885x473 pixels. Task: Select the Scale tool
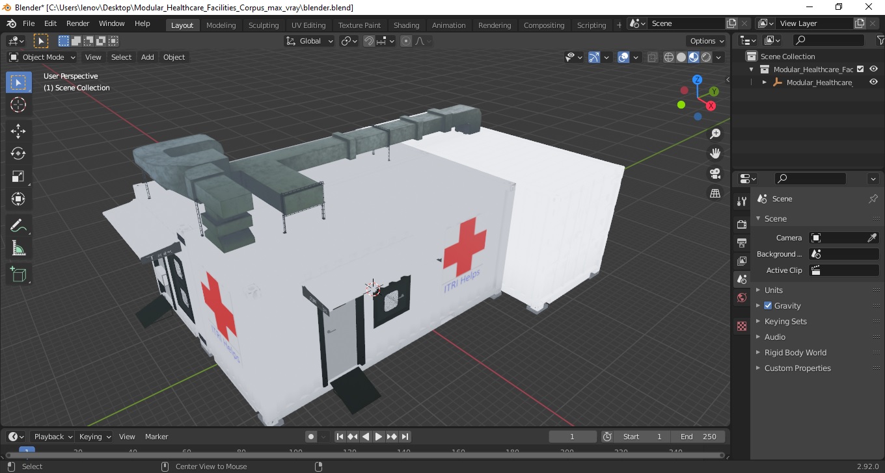pos(18,176)
